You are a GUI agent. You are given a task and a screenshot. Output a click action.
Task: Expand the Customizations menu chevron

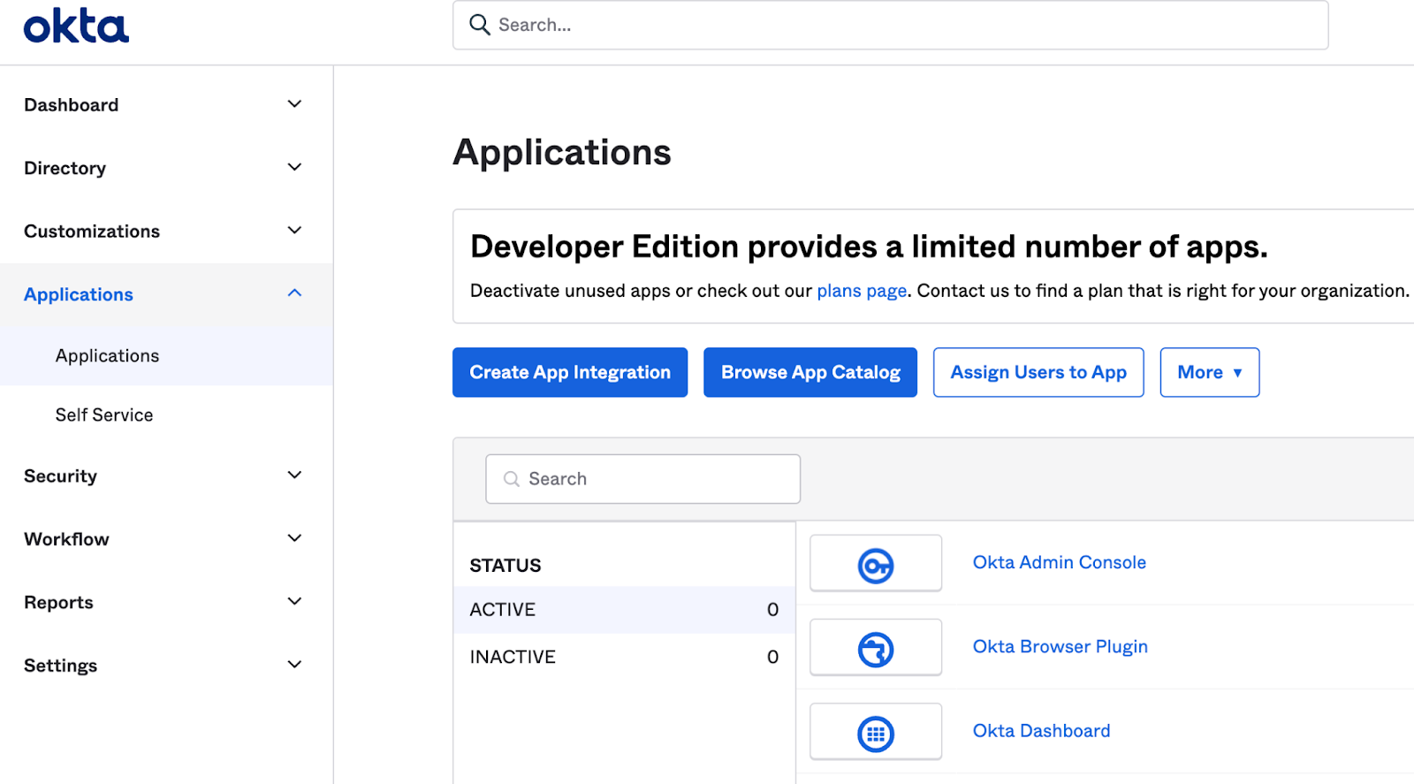[x=295, y=231]
